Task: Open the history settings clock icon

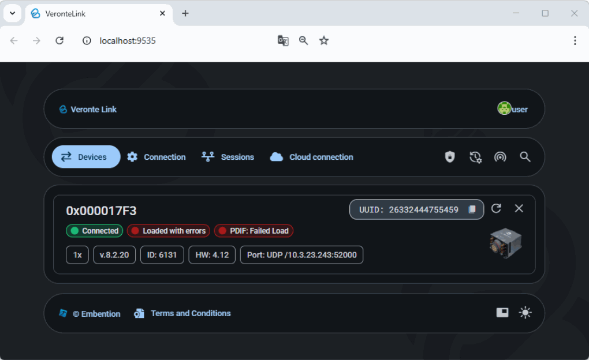Action: click(475, 157)
